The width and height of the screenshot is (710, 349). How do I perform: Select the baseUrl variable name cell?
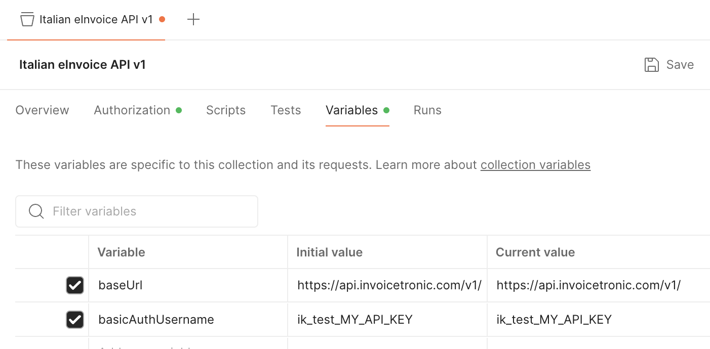(188, 285)
